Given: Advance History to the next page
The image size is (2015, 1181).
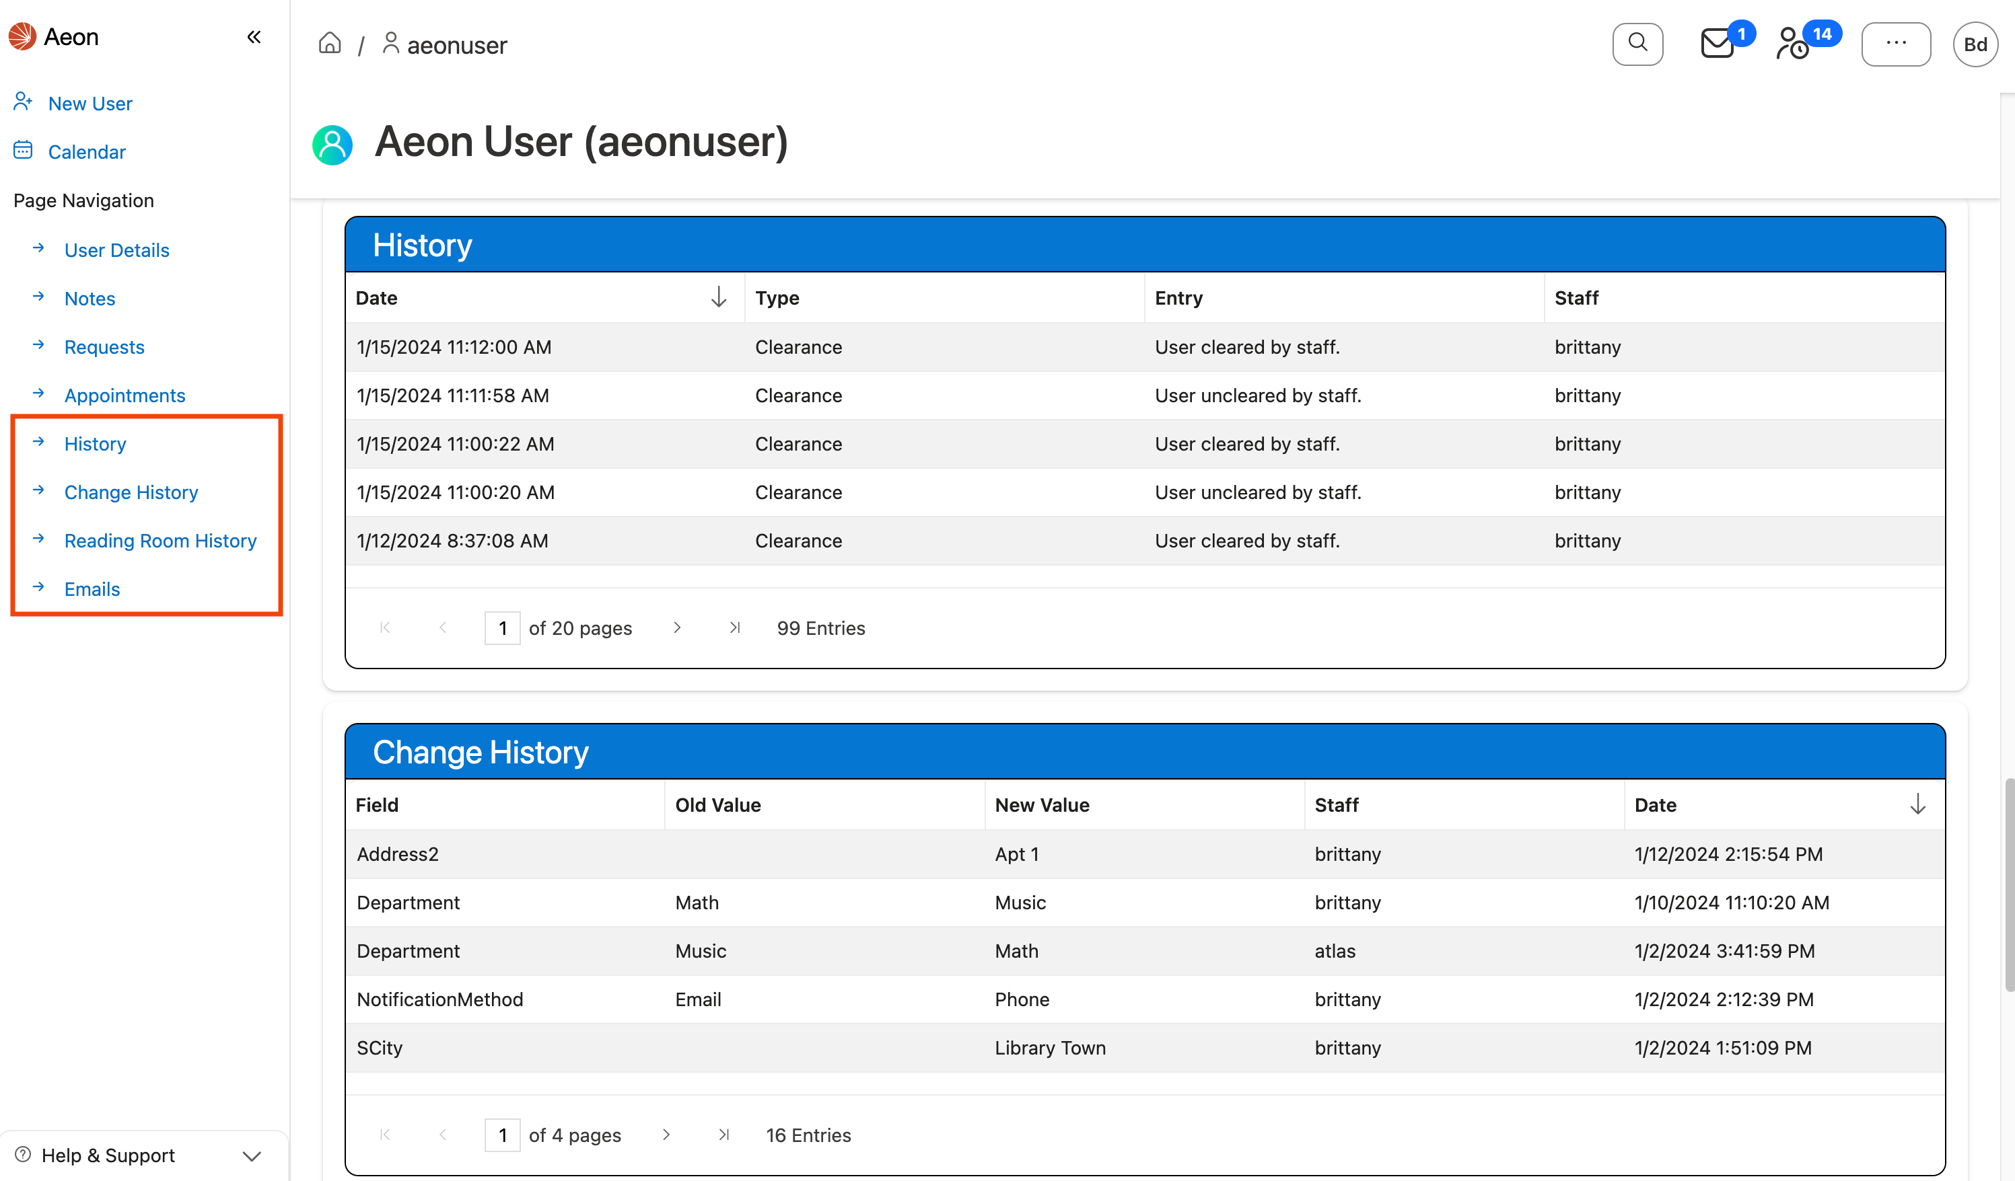Looking at the screenshot, I should click(677, 628).
